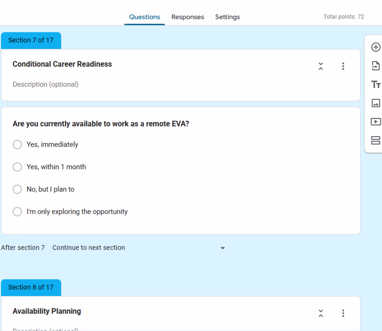382x331 pixels.
Task: Edit the 'Availability Planning' section title
Action: [x=47, y=312]
